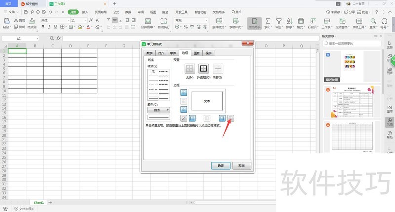The height and width of the screenshot is (212, 395).
Task: Click the 排序 sort icon
Action: (290, 21)
